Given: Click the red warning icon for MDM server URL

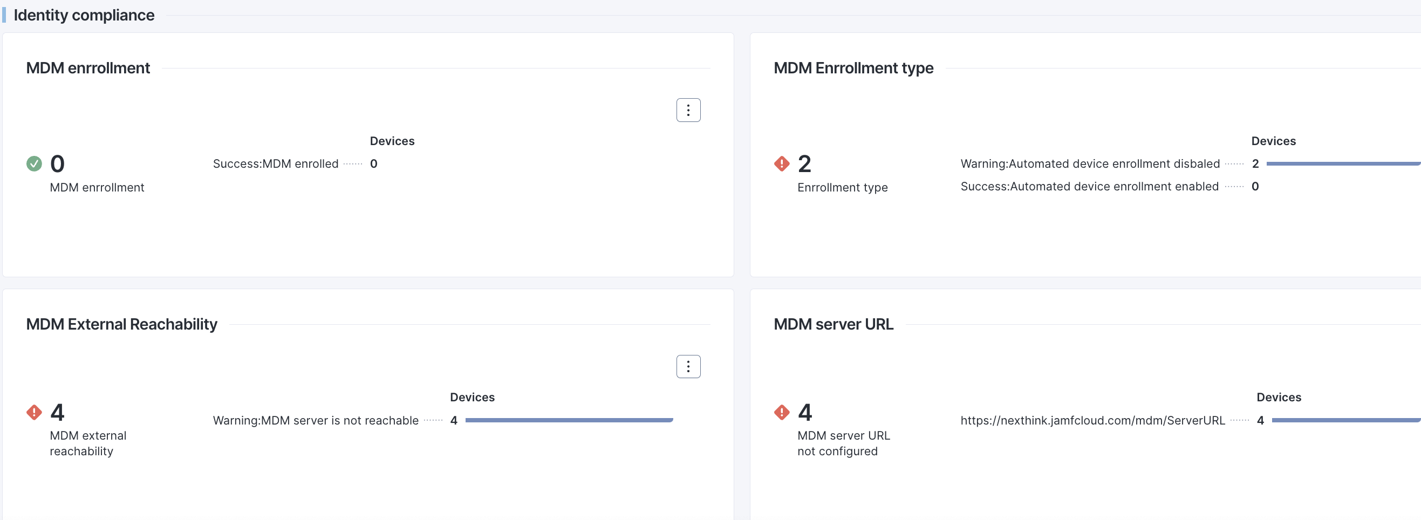Looking at the screenshot, I should click(x=781, y=412).
